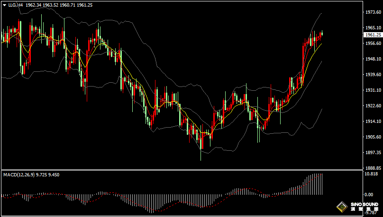Click the white triangle beside LLG,H4
383x217 pixels.
4,5
